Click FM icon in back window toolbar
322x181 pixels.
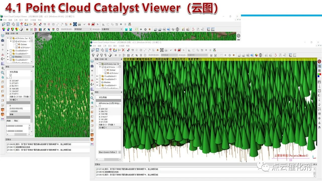(160, 29)
